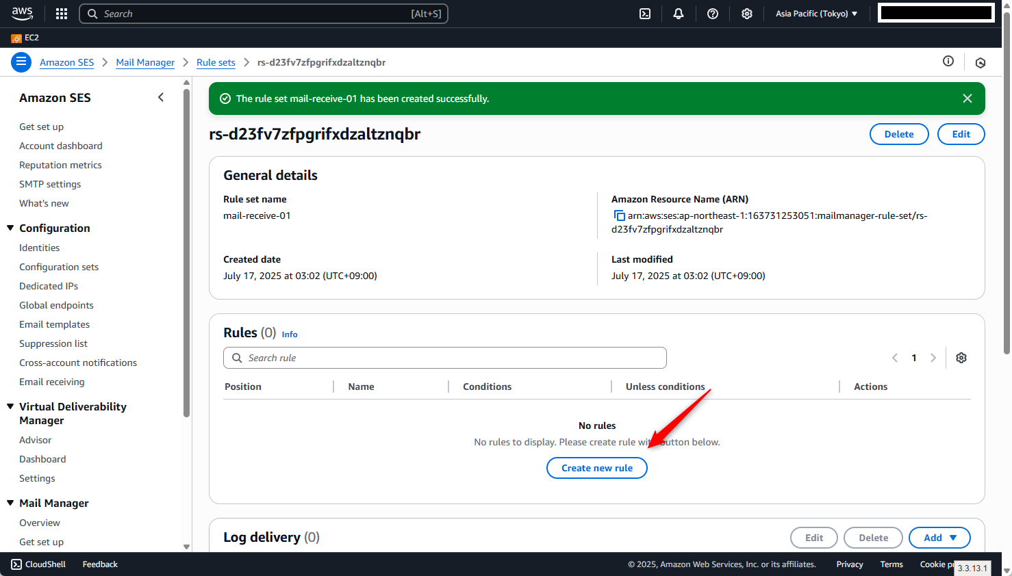Expand the Add dropdown in Log delivery
Image resolution: width=1012 pixels, height=576 pixels.
(x=939, y=538)
